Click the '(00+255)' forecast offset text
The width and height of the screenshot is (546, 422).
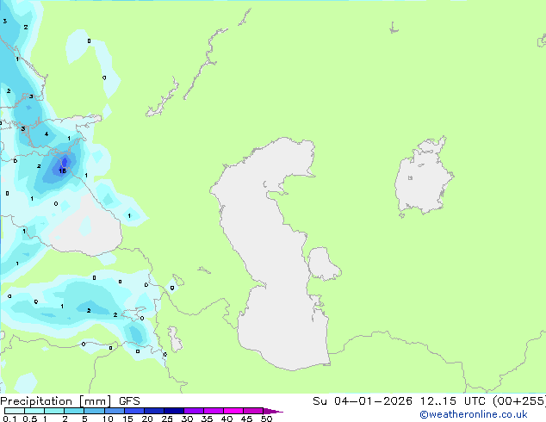pyautogui.click(x=519, y=401)
